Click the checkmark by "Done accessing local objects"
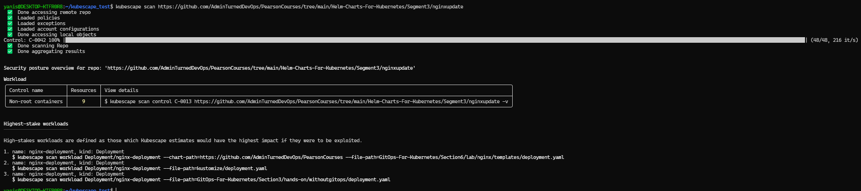The width and height of the screenshot is (861, 191). [10, 35]
